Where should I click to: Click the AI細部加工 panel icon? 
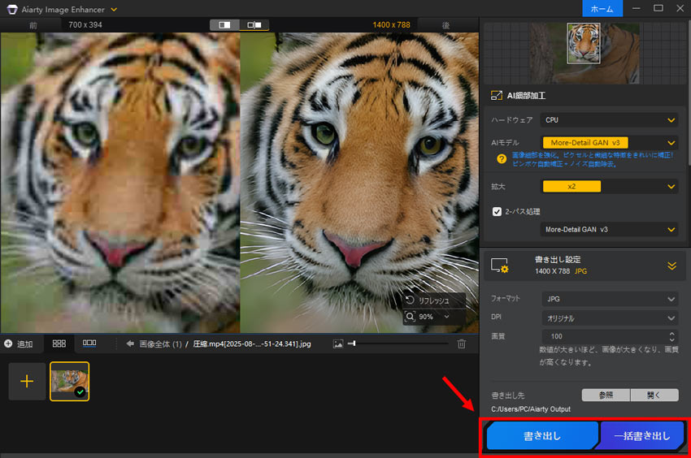point(497,95)
